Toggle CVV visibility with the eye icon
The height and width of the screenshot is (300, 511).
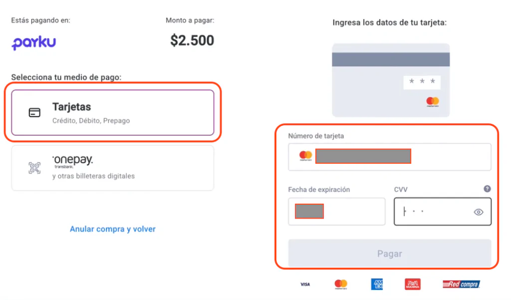(x=478, y=212)
